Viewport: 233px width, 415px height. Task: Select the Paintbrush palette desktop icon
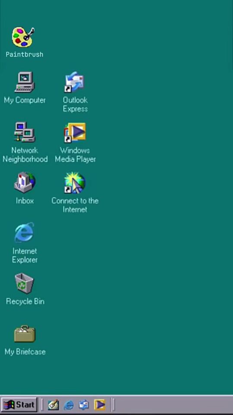point(23,37)
